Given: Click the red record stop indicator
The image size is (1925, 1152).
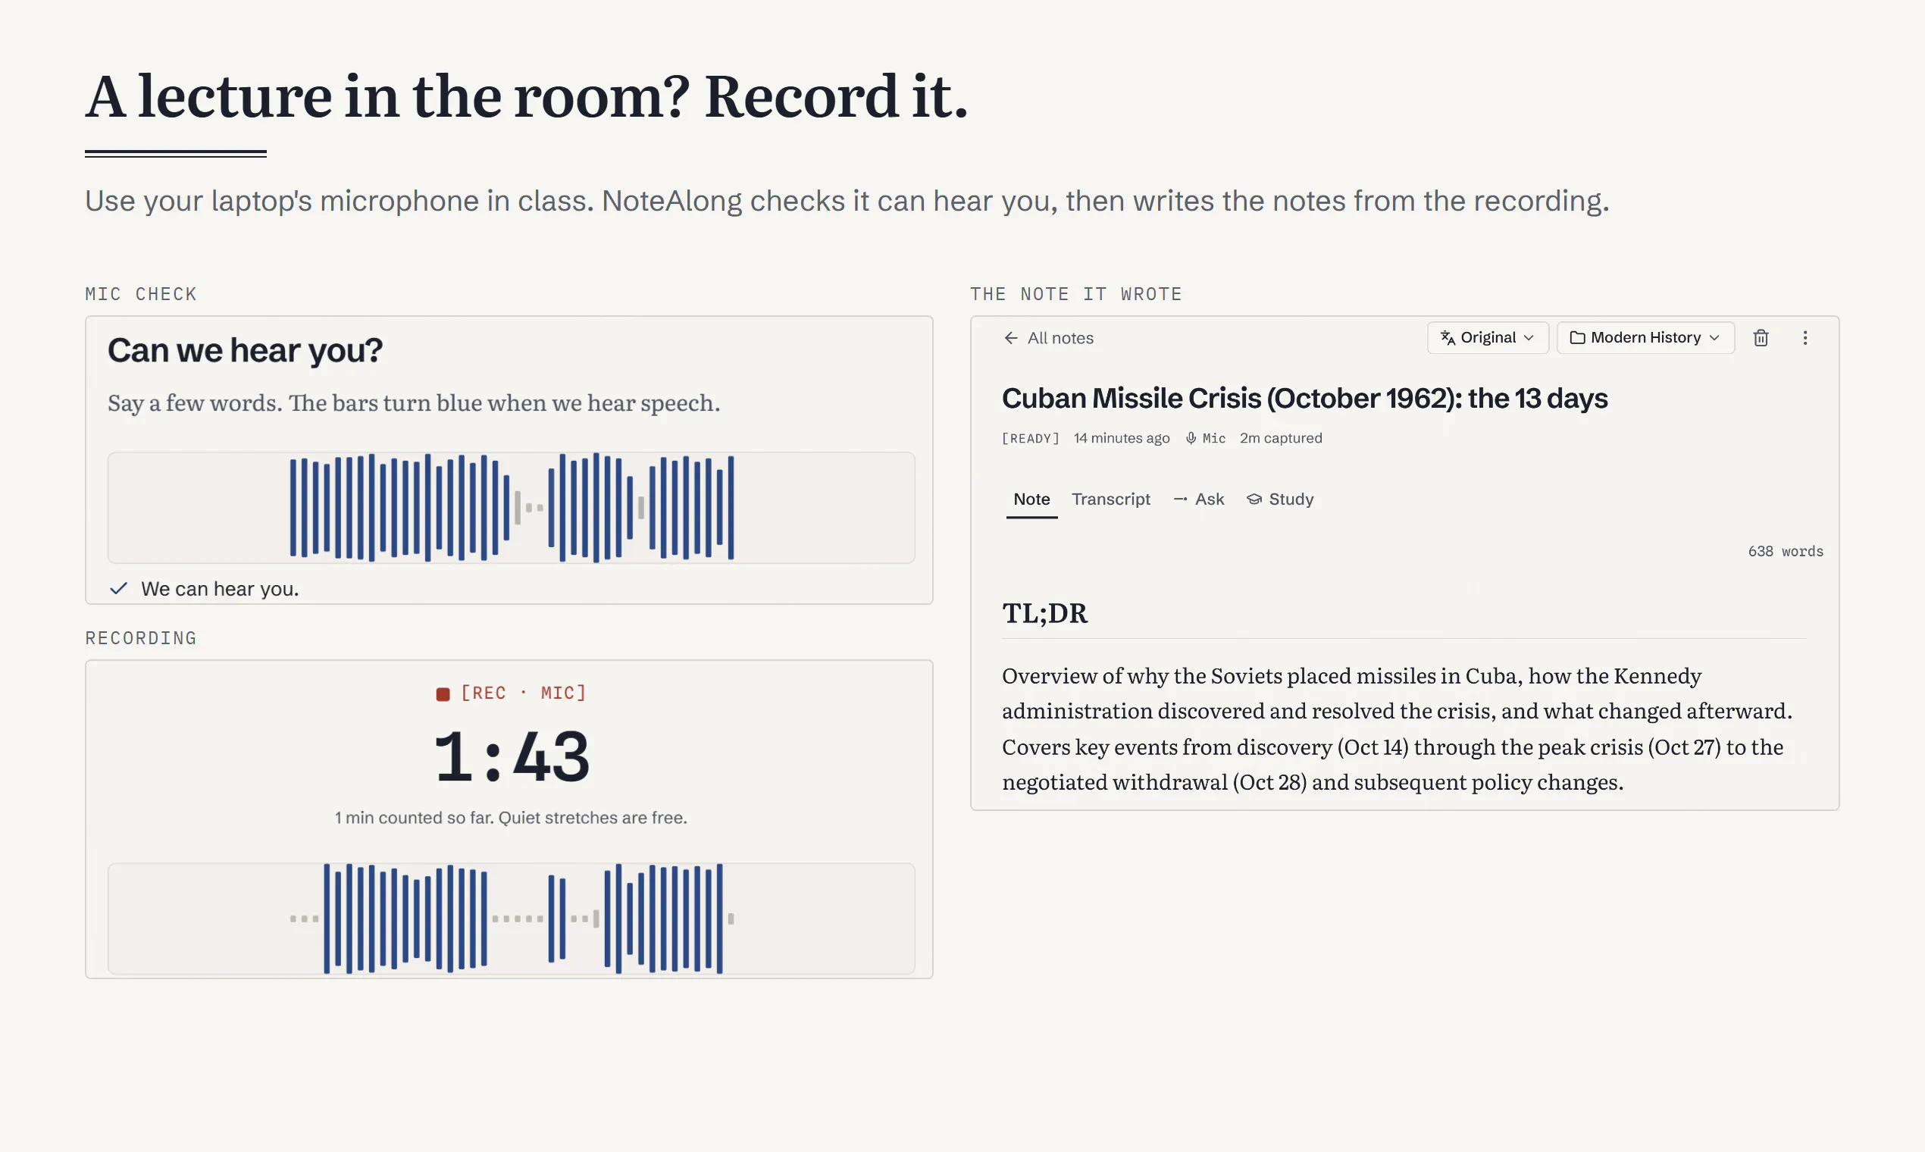Looking at the screenshot, I should coord(443,694).
